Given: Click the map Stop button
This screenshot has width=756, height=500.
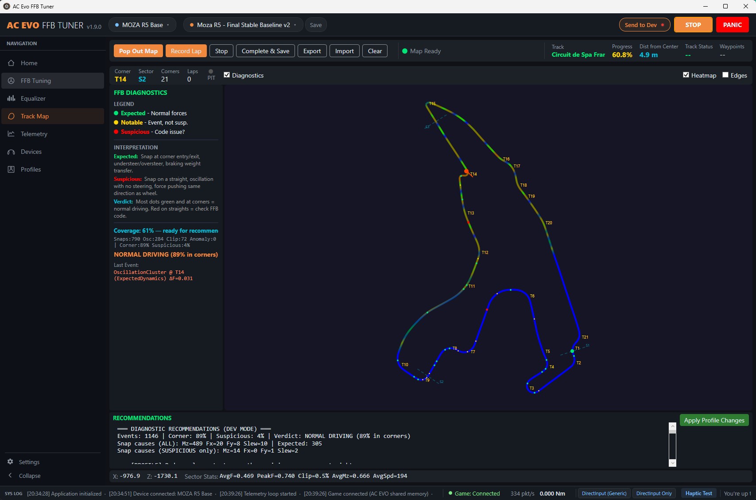Looking at the screenshot, I should [221, 51].
